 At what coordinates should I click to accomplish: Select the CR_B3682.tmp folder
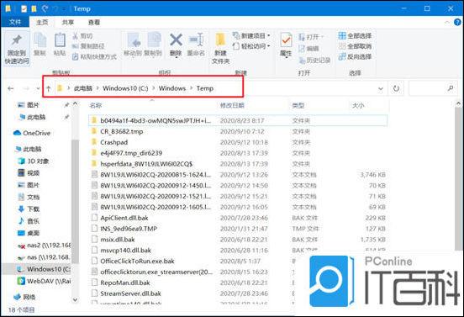click(237, 131)
